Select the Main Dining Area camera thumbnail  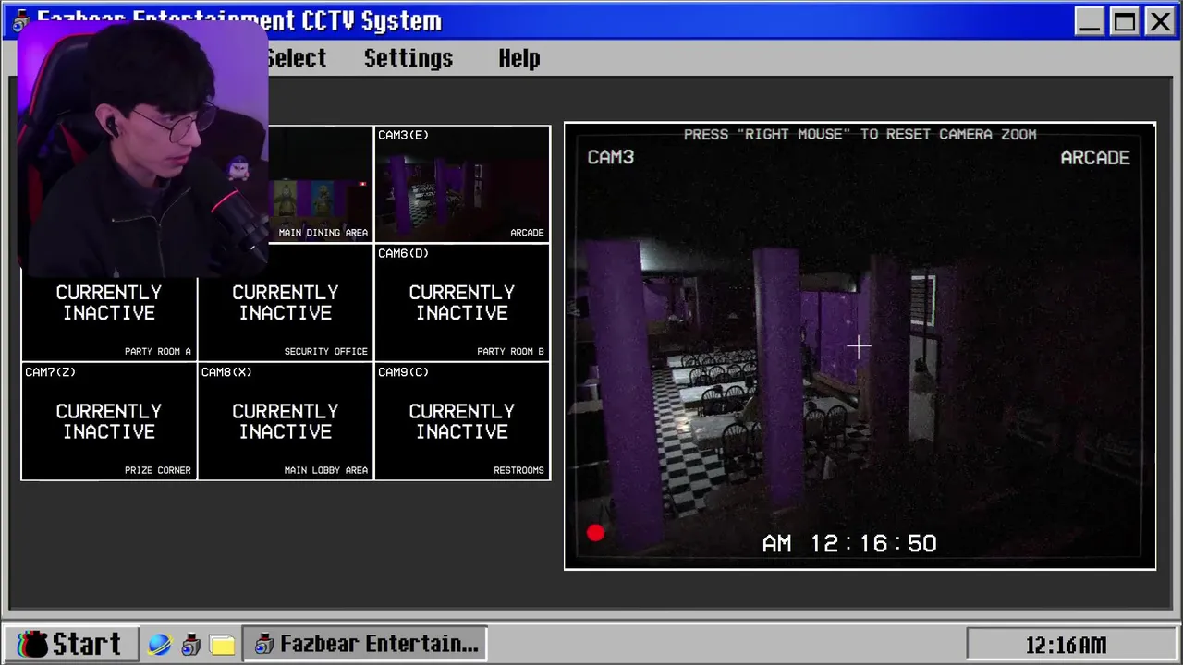[321, 184]
